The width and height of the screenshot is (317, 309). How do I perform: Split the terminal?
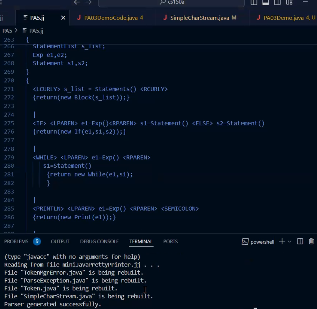[x=300, y=241]
